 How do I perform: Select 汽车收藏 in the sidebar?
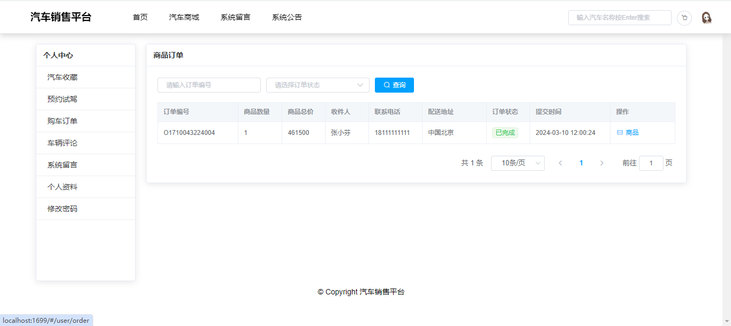[x=63, y=77]
